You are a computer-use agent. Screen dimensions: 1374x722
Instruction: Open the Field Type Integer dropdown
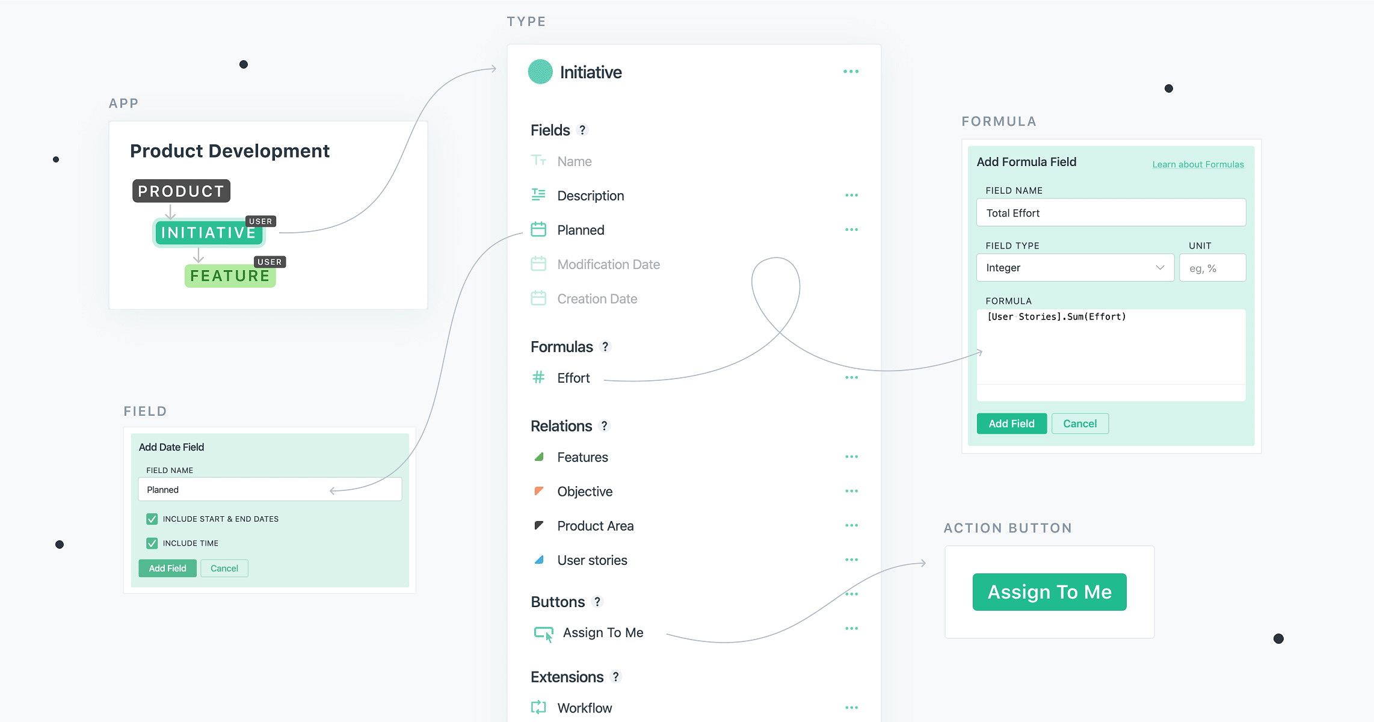coord(1074,268)
